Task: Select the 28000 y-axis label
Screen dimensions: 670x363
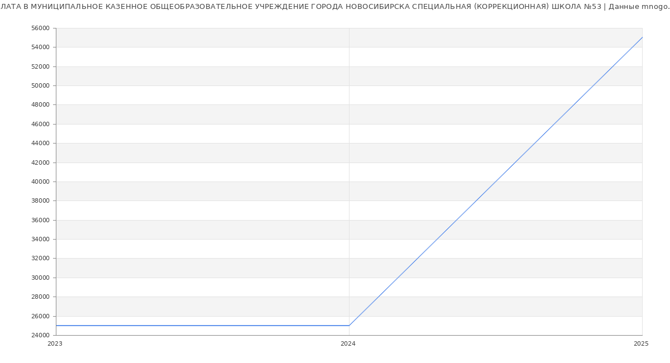Action: [41, 297]
